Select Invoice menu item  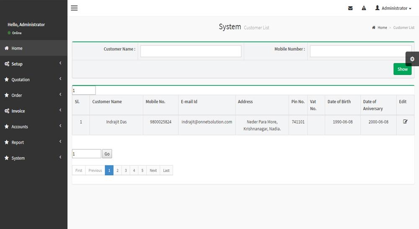34,111
